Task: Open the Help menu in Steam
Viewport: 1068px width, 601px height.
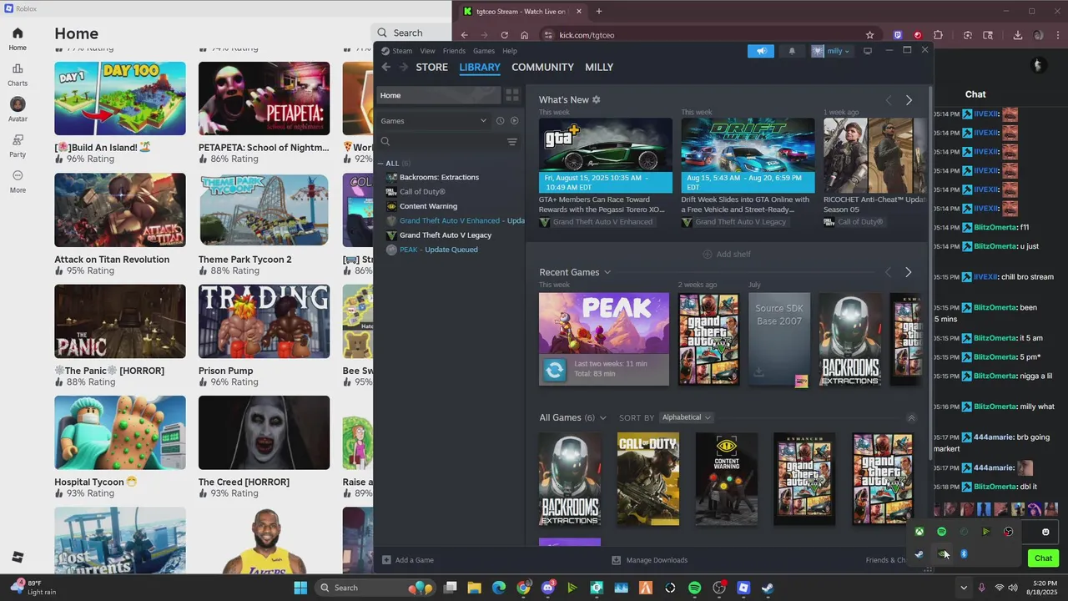Action: coord(510,51)
